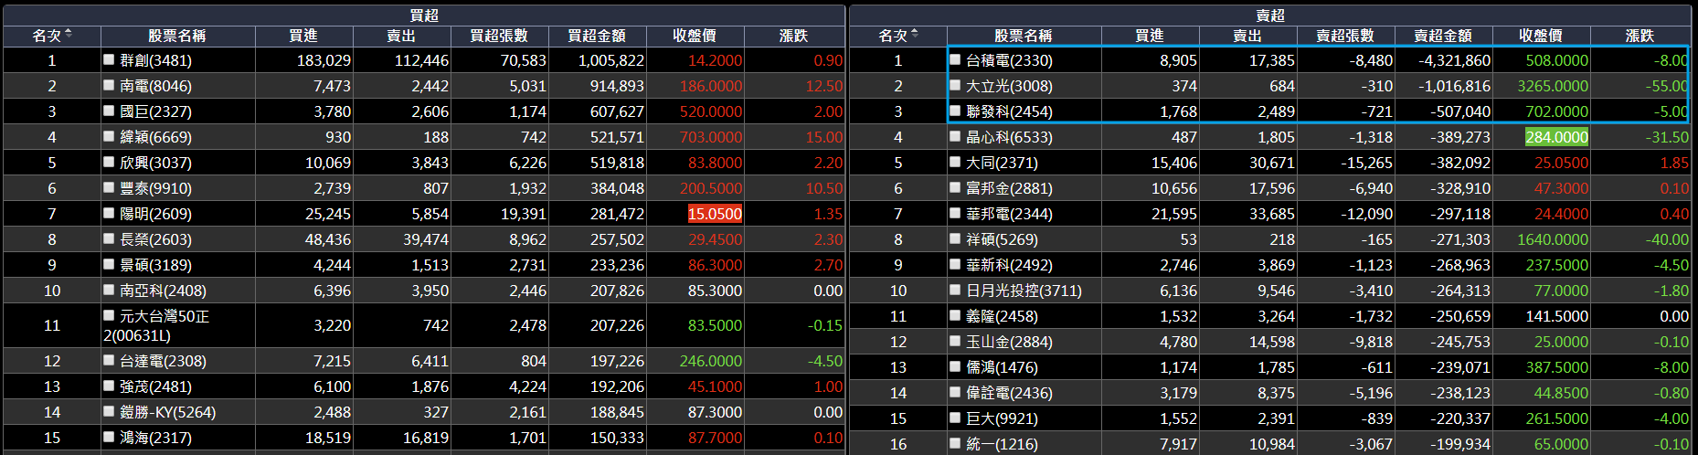Click the 買超張數 column header
Viewport: 1698px width, 455px height.
499,36
